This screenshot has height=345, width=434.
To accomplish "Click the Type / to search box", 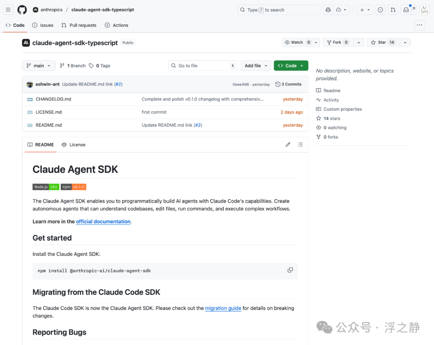I will click(x=279, y=10).
